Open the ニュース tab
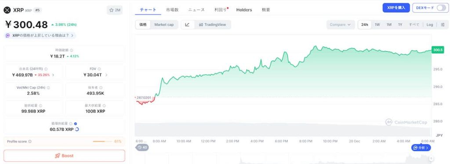 click(x=196, y=10)
